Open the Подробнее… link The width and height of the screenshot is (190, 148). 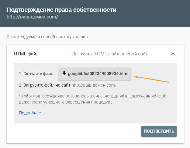(x=31, y=113)
